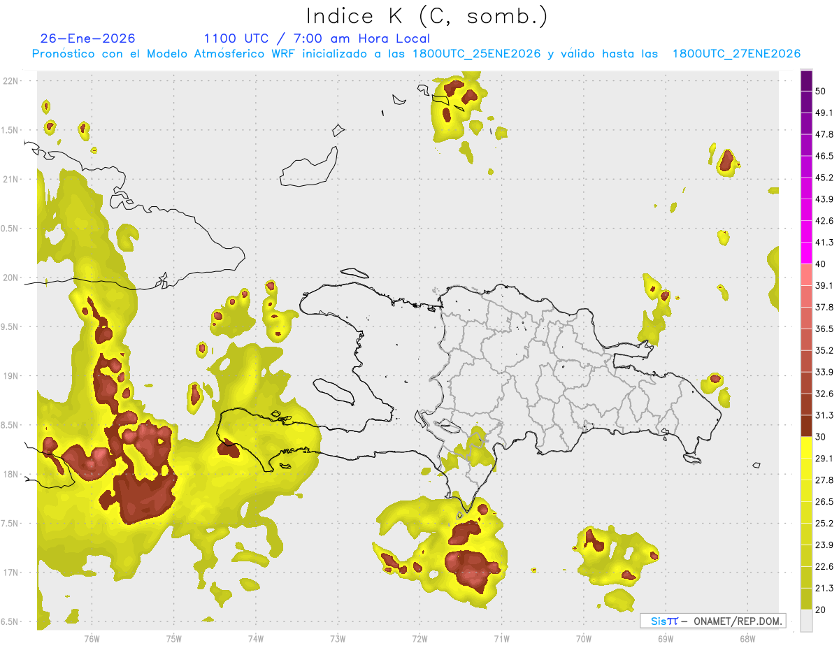Click colorbar value '36.5'
839x648 pixels.
coord(824,329)
